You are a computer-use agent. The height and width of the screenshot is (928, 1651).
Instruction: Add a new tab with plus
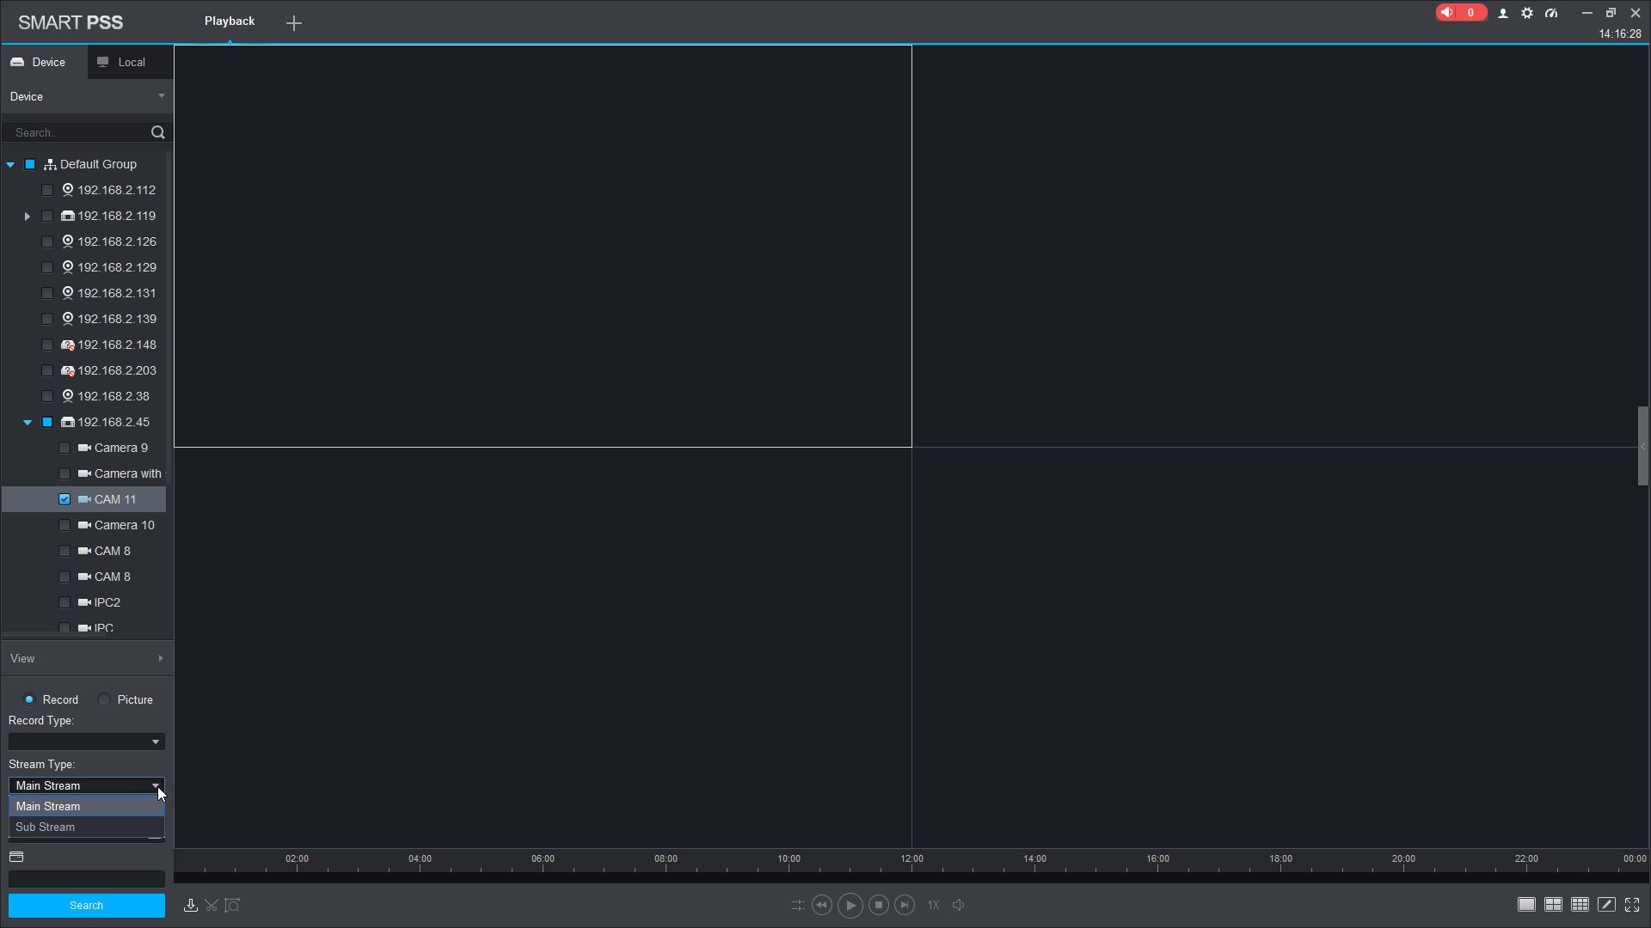point(294,23)
